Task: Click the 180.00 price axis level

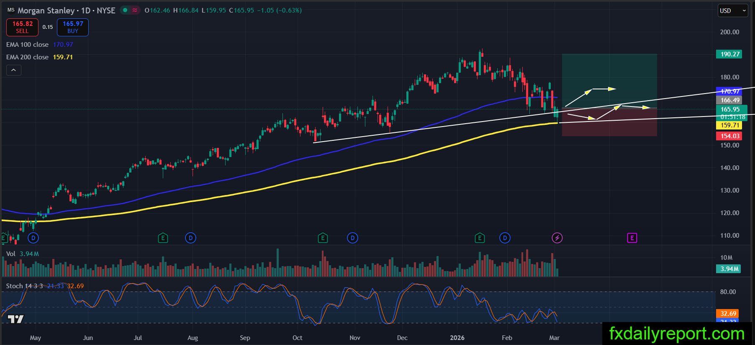Action: tap(729, 77)
